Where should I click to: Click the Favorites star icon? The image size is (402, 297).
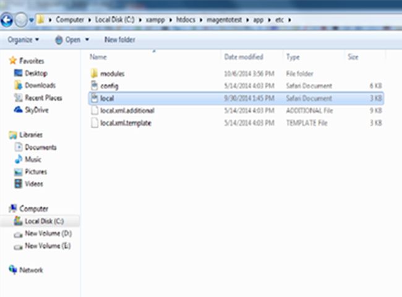tap(12, 61)
